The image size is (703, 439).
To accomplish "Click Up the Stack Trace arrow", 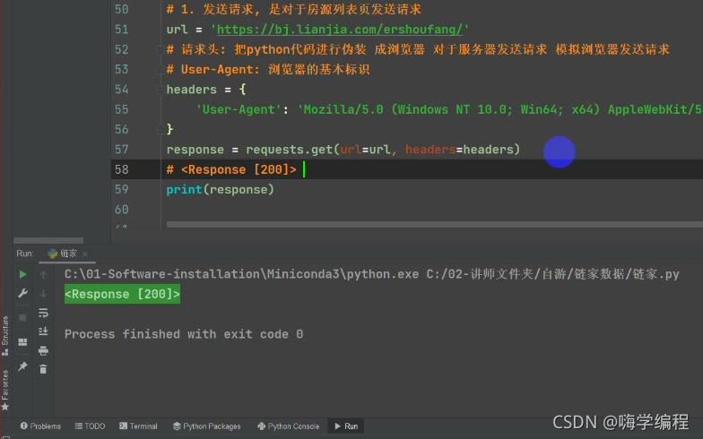I will [x=43, y=274].
